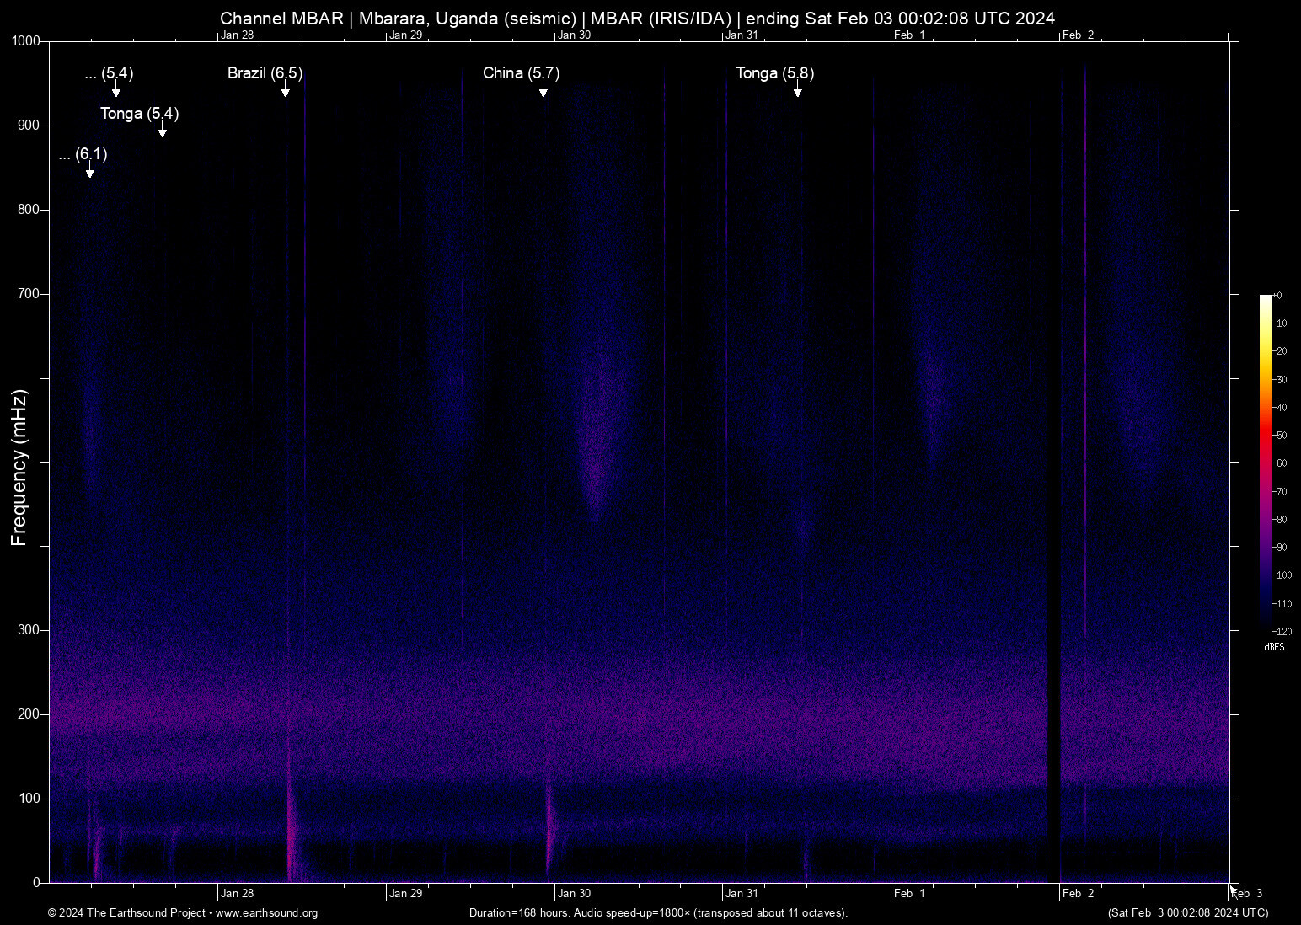Click the Jan 30 label on the bottom axis
Image resolution: width=1301 pixels, height=925 pixels.
(574, 894)
